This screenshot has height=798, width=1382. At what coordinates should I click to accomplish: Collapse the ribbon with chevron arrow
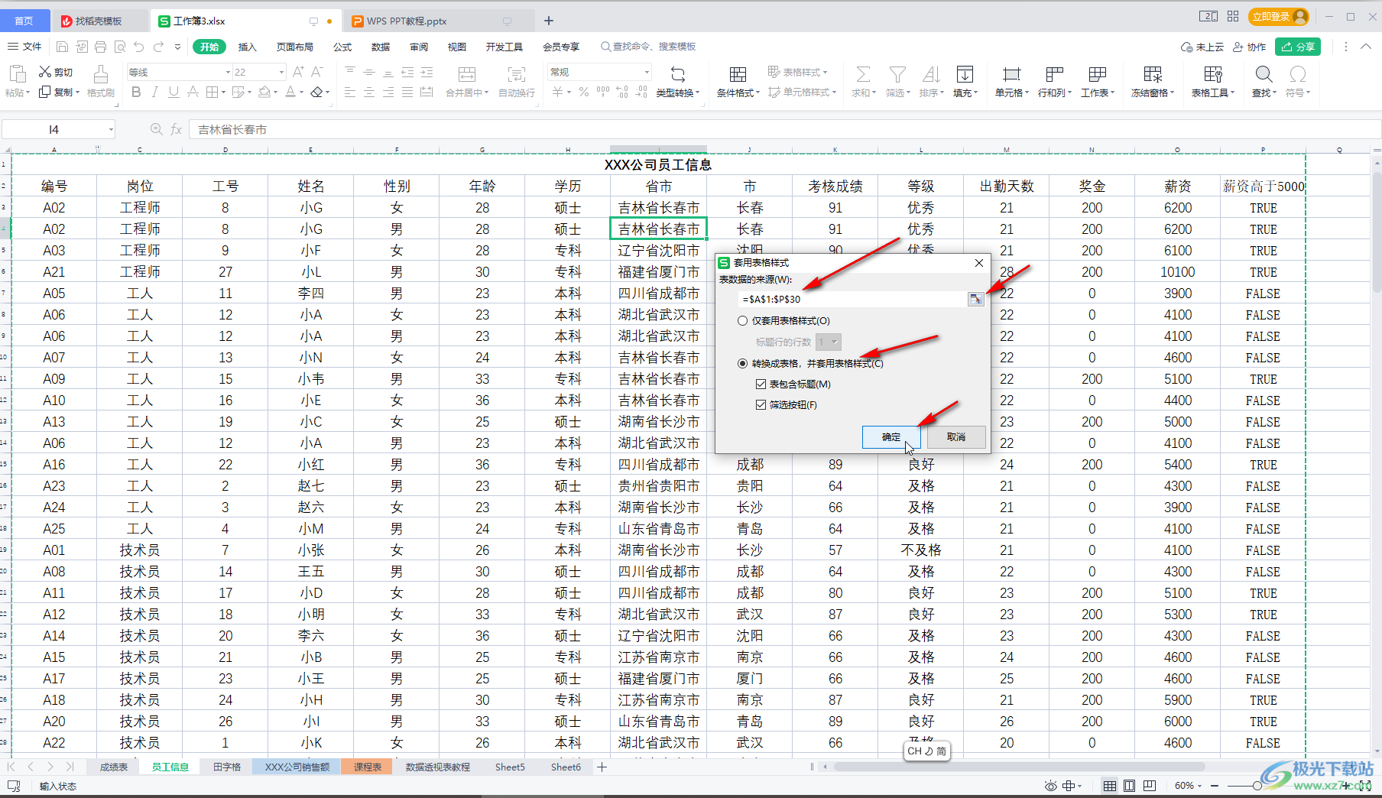[1366, 47]
